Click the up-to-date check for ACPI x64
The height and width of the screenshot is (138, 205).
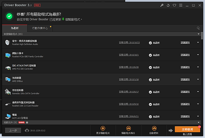[150, 117]
